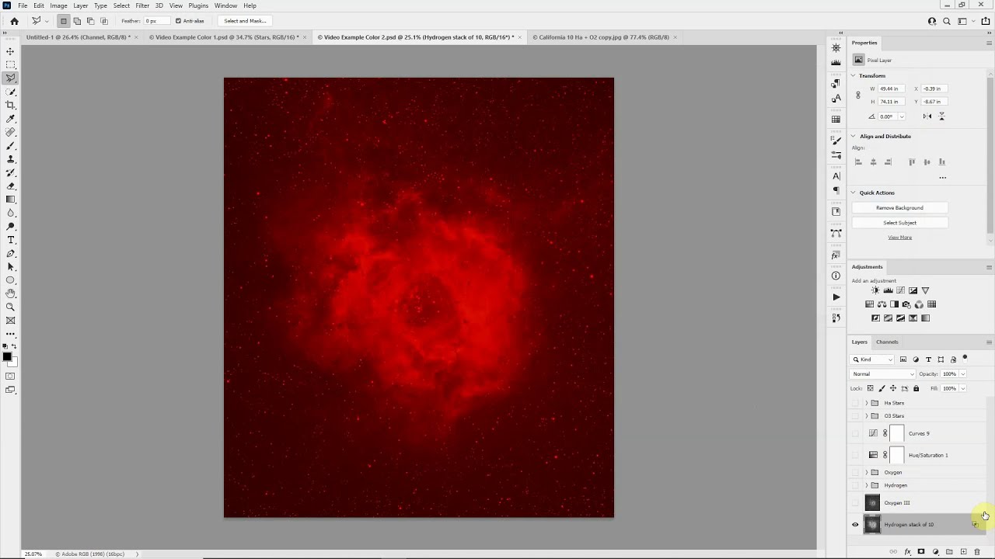Click Delete layer trash icon
Screen dimensions: 995x559
(x=977, y=552)
